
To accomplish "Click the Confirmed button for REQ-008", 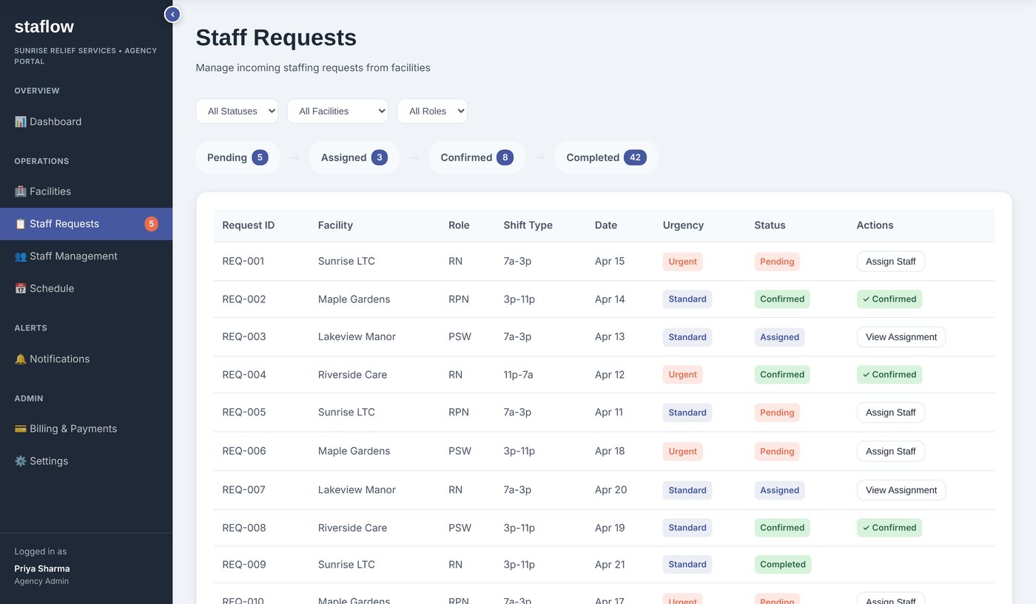I will click(889, 527).
